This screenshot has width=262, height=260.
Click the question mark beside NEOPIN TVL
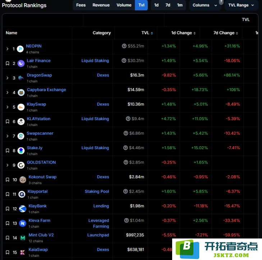pos(124,46)
